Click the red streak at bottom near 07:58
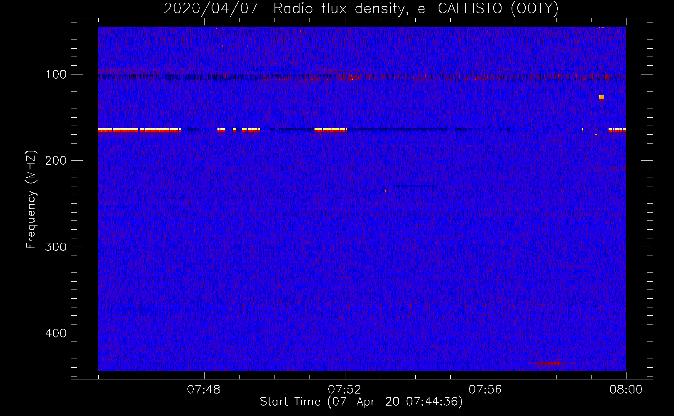Screen dimensions: 674x416 pos(549,364)
